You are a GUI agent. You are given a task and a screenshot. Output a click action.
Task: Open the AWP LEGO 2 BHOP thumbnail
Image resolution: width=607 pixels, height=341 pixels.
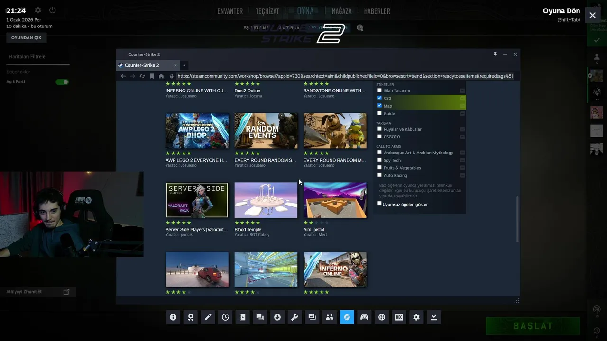[197, 131]
